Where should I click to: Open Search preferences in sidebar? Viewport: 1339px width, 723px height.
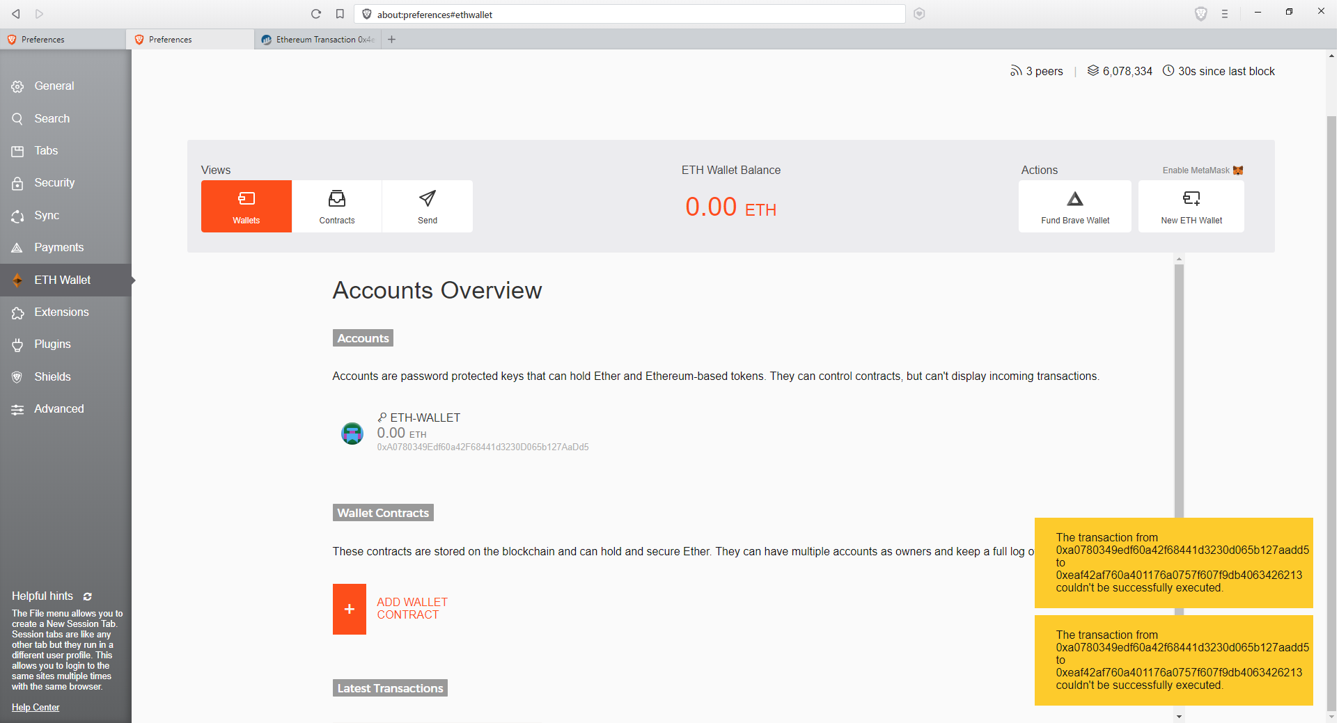[x=65, y=118]
